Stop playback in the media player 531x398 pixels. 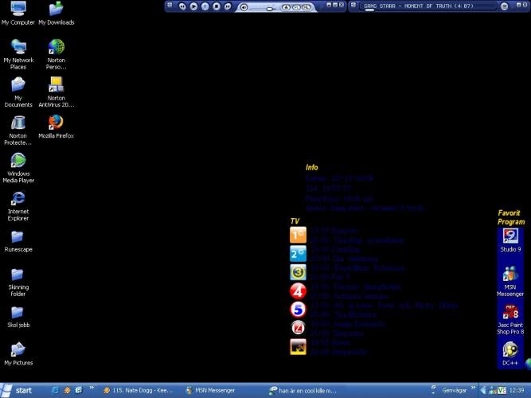217,6
